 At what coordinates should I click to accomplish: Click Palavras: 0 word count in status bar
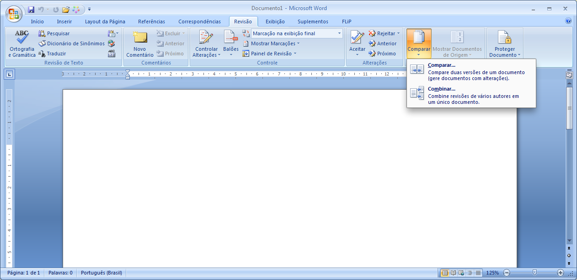(61, 273)
